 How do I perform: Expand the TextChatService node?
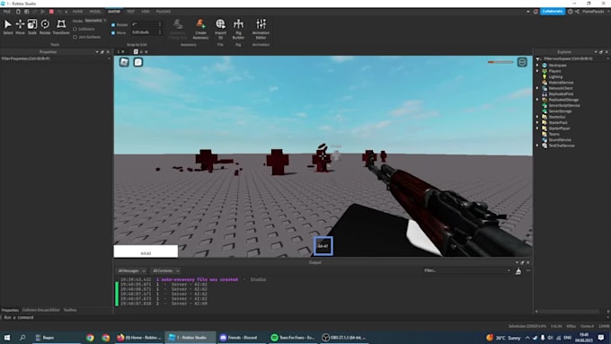click(538, 146)
